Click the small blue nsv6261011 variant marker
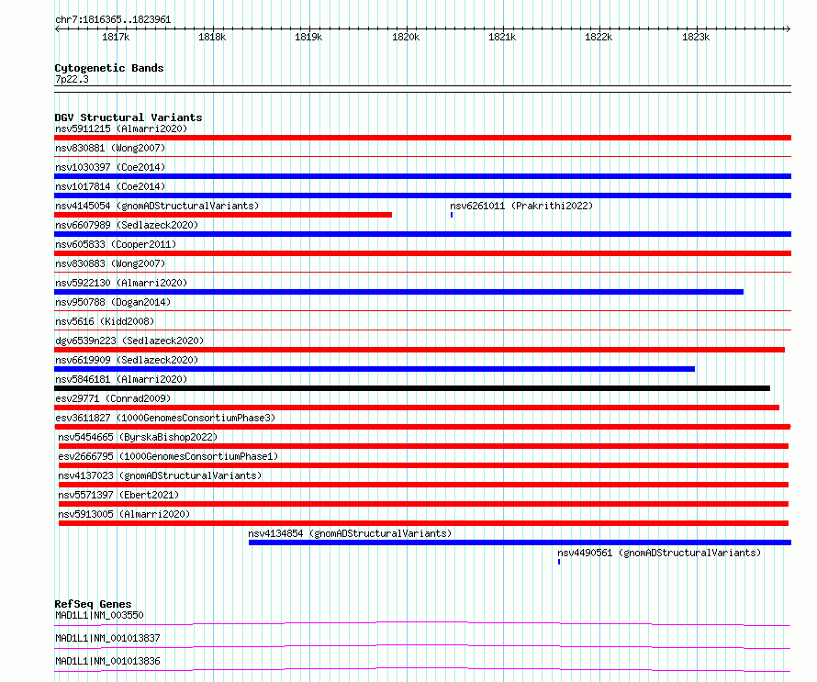817x682 pixels. click(x=452, y=215)
